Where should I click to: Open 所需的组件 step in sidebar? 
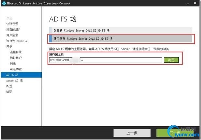click(x=14, y=29)
